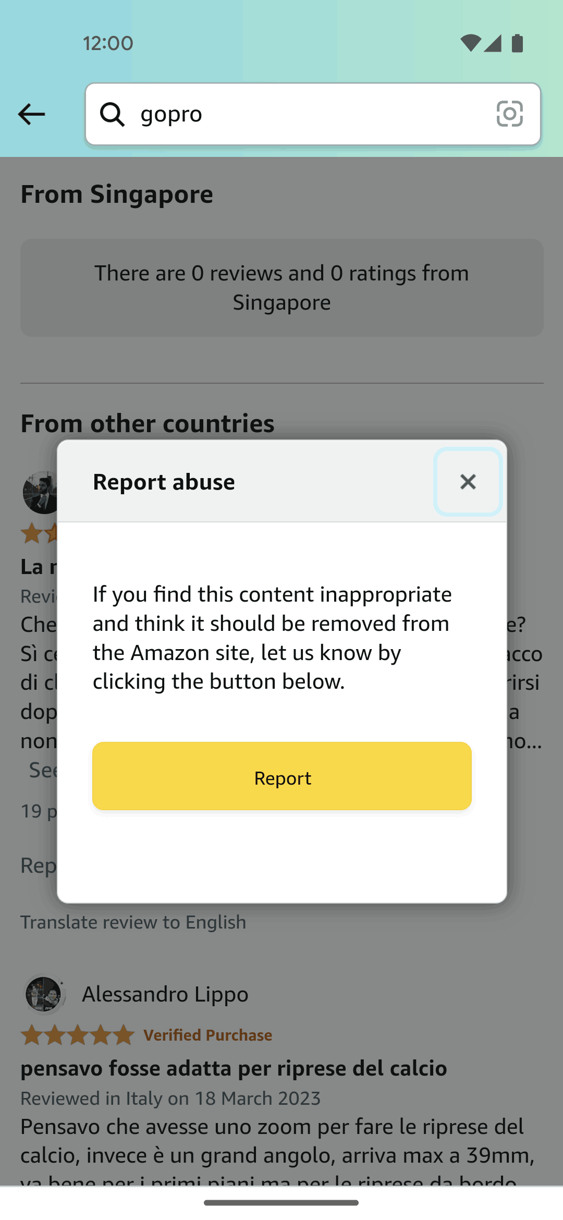
Task: Tap the Android home gesture bar
Action: [x=281, y=1203]
